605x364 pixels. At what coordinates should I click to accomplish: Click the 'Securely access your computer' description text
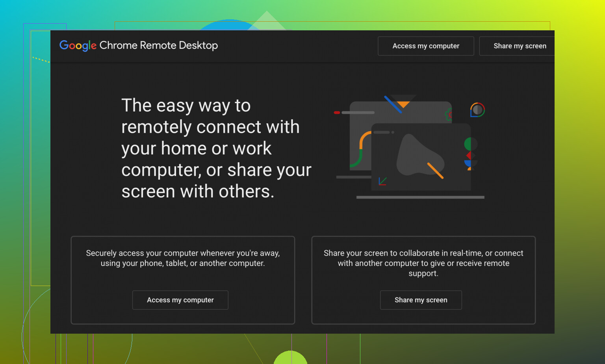pos(183,258)
